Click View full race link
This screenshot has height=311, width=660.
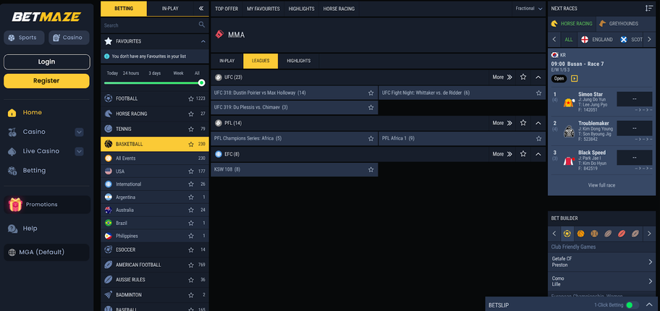(601, 185)
